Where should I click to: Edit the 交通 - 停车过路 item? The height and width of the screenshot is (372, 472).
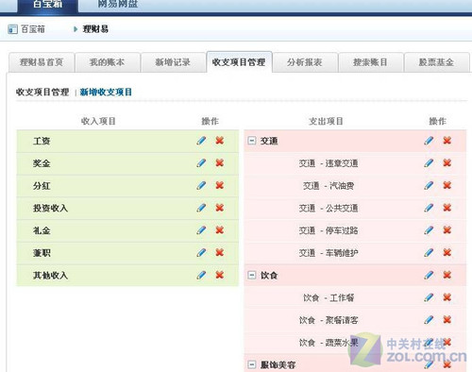point(429,229)
